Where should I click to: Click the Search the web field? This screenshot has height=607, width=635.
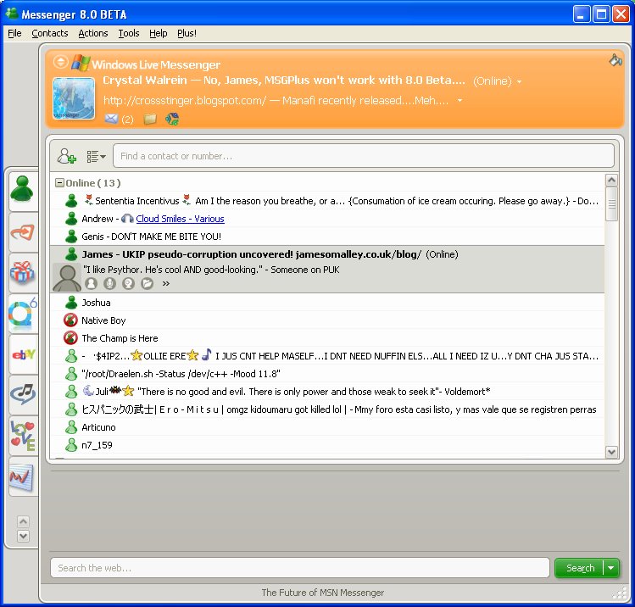coord(299,568)
